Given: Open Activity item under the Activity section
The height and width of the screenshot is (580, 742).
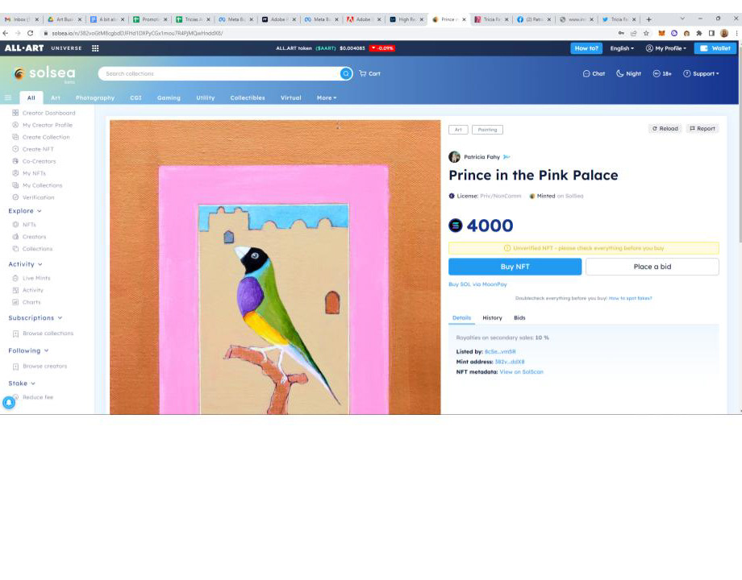Looking at the screenshot, I should pyautogui.click(x=27, y=290).
